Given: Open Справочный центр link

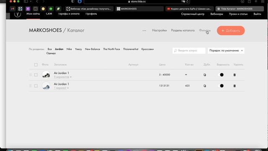Looking at the screenshot, I should pyautogui.click(x=193, y=14).
